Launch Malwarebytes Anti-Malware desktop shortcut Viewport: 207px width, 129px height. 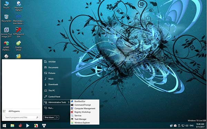[19, 19]
